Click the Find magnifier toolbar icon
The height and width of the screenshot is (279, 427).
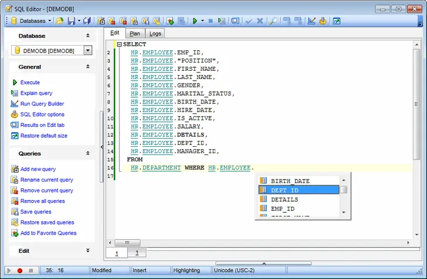pos(273,21)
